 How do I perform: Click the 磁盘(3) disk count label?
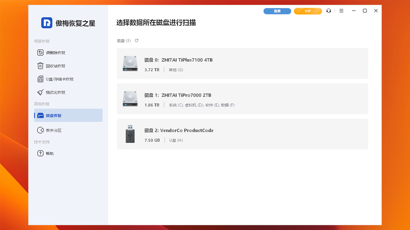click(x=123, y=41)
